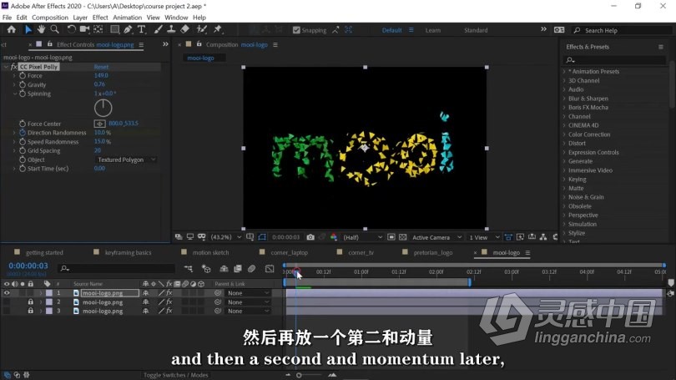Toggle the transparency grid in viewer

[402, 237]
